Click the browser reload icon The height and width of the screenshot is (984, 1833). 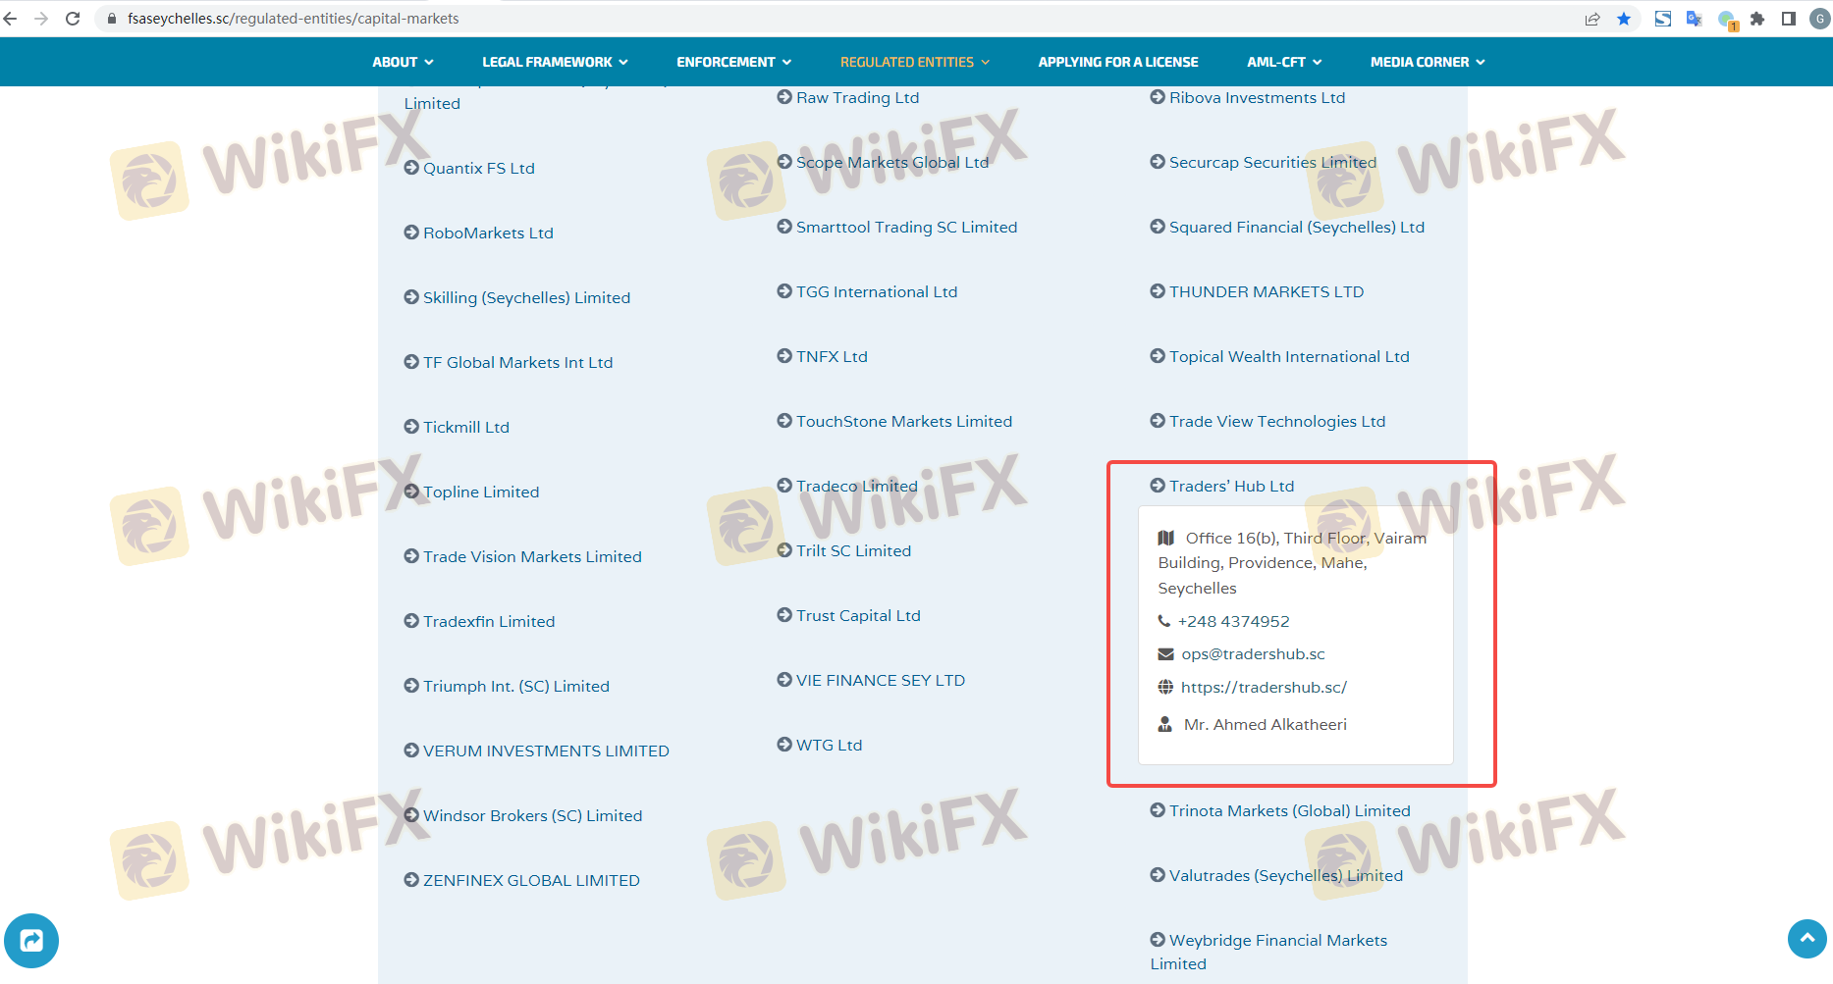pos(73,19)
